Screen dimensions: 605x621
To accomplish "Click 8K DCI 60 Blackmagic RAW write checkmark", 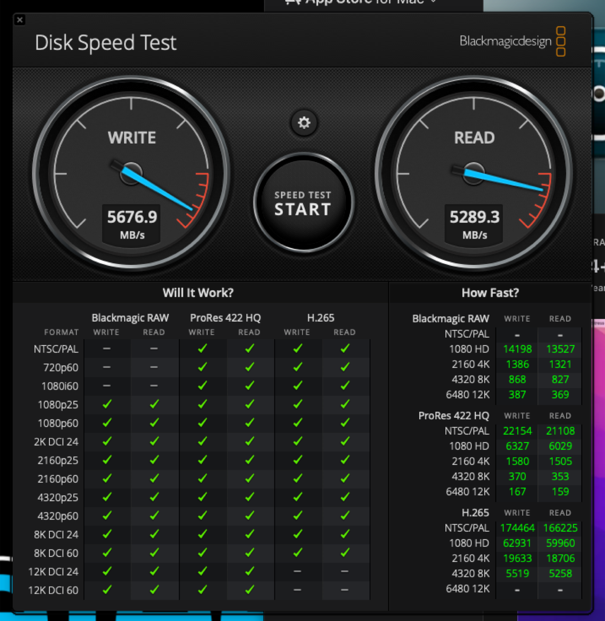I will [x=107, y=553].
